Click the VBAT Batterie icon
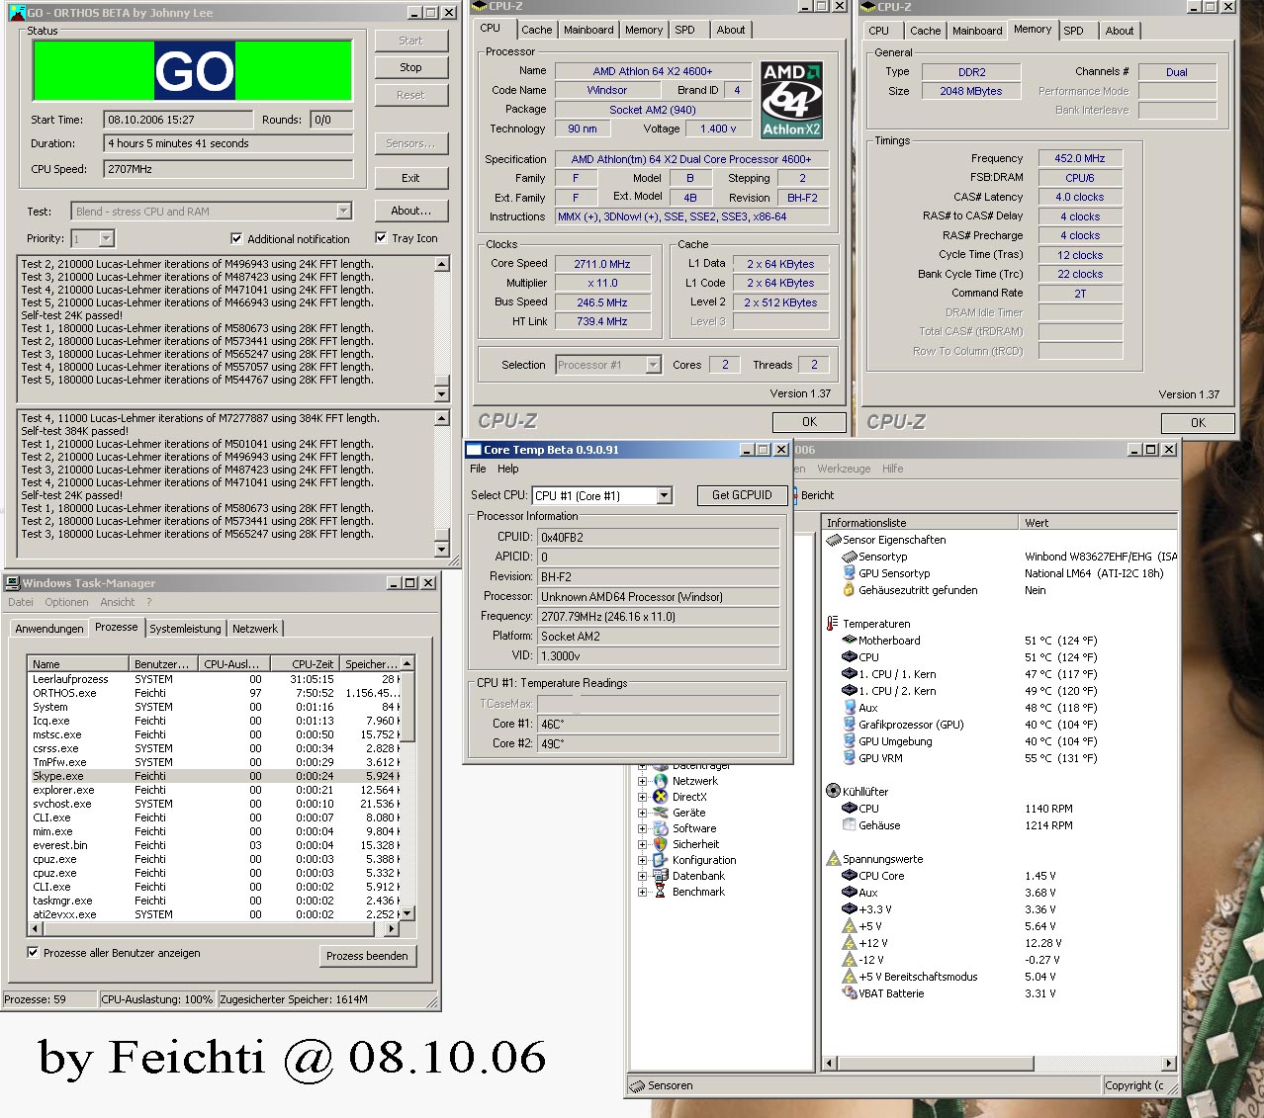Viewport: 1264px width, 1118px height. pyautogui.click(x=848, y=992)
